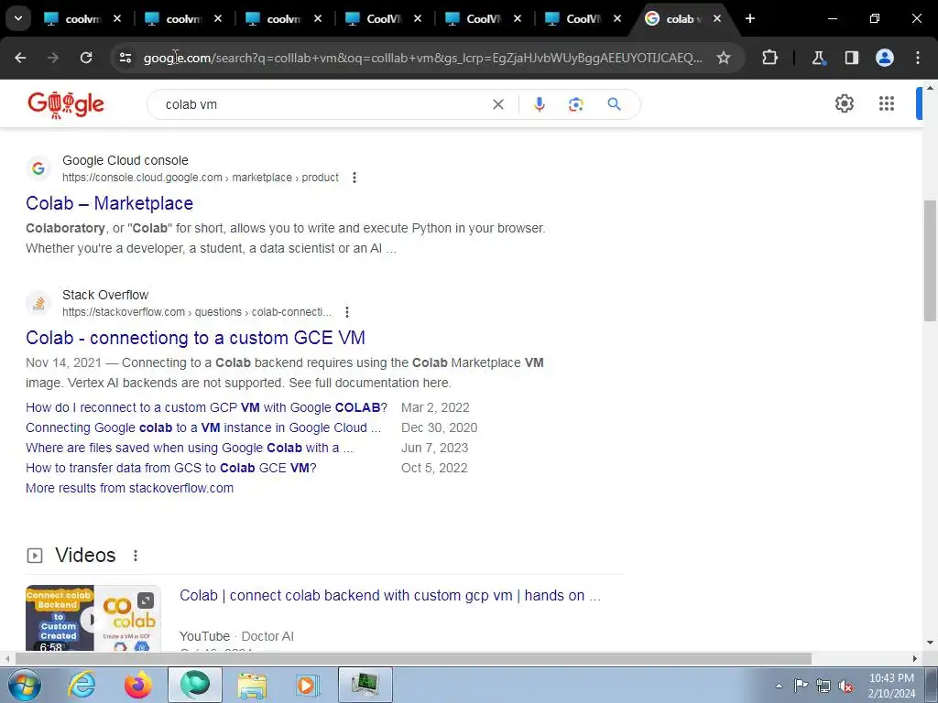Click the vertical page scrollbar thumb
The image size is (938, 703).
[930, 261]
